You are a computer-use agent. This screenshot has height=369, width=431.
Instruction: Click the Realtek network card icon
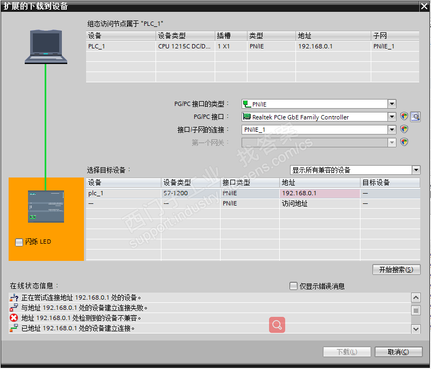(247, 117)
